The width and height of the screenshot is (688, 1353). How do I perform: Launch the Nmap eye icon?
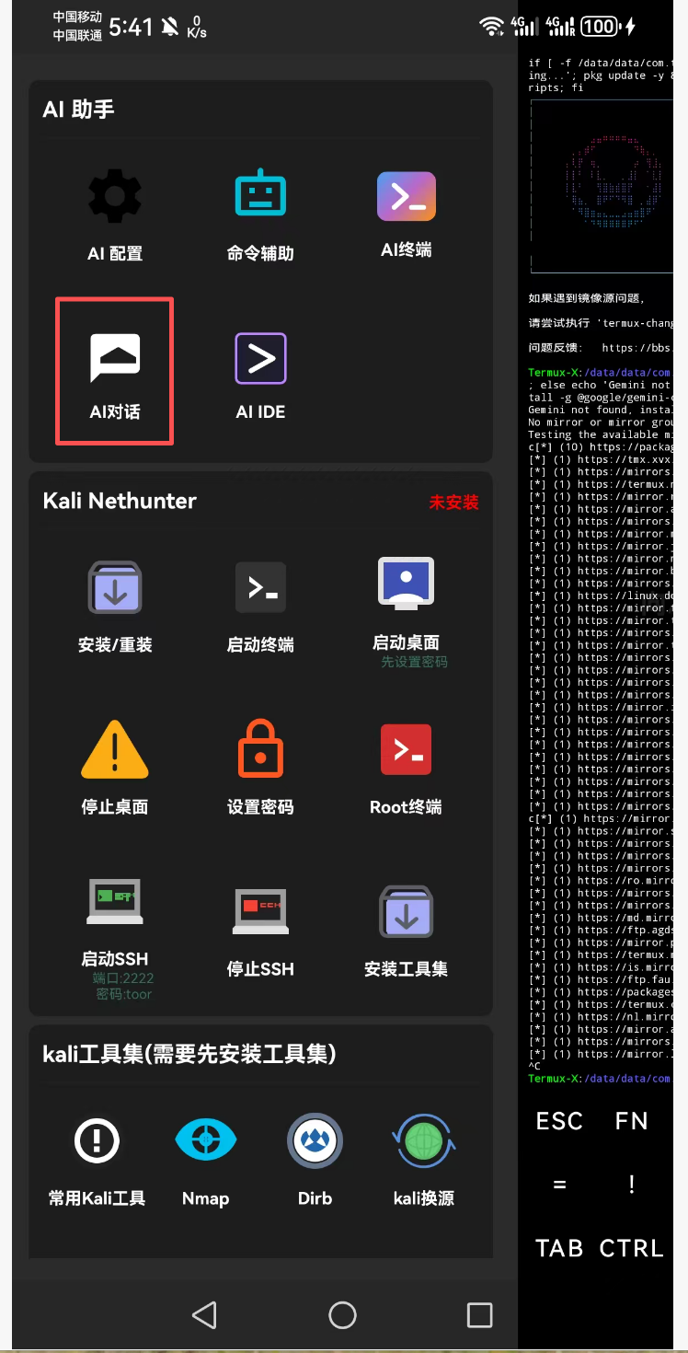coord(205,1142)
